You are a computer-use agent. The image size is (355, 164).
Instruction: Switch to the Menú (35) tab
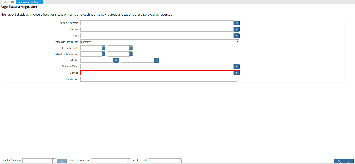8,2
